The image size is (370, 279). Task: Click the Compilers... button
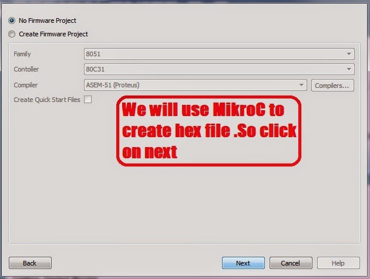coord(332,85)
